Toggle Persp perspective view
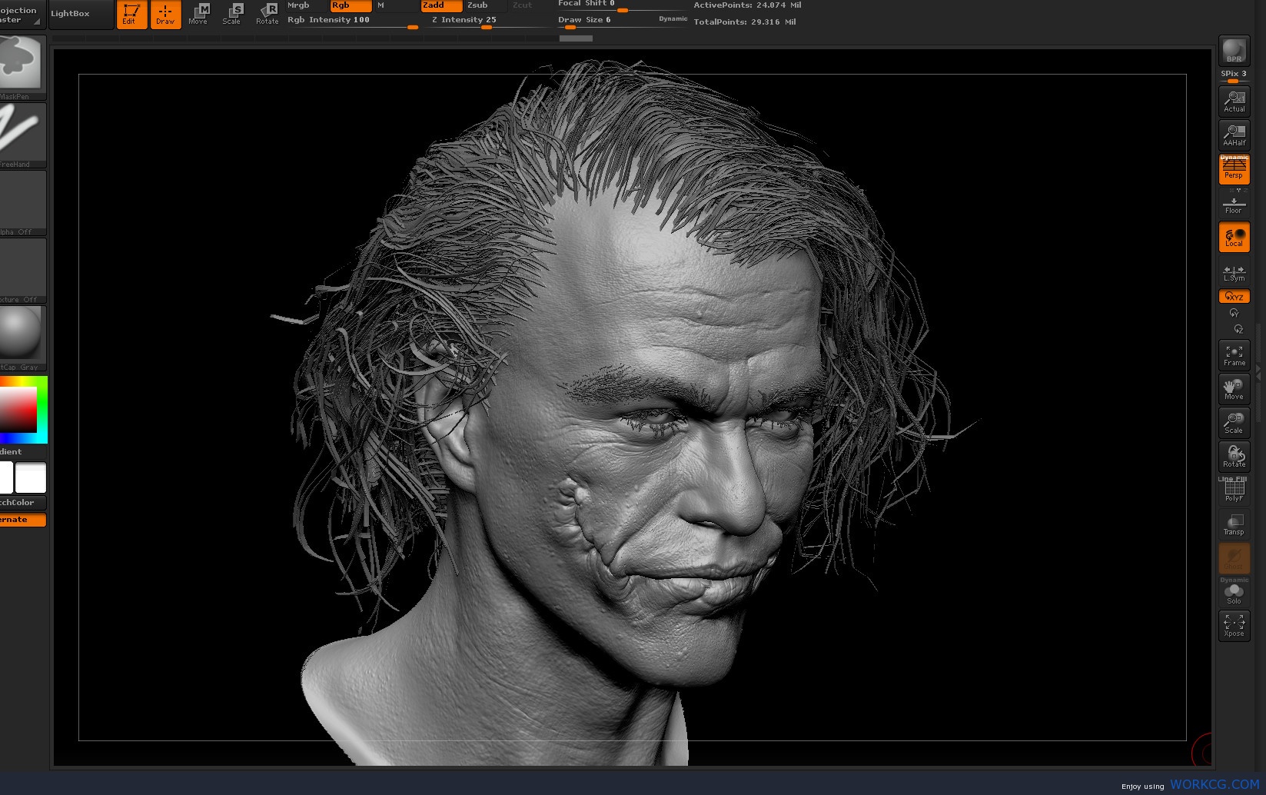The width and height of the screenshot is (1266, 795). 1234,168
